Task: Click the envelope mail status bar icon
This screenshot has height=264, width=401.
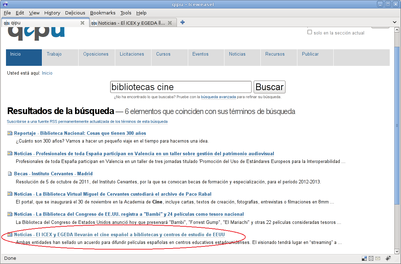Action: (378, 258)
